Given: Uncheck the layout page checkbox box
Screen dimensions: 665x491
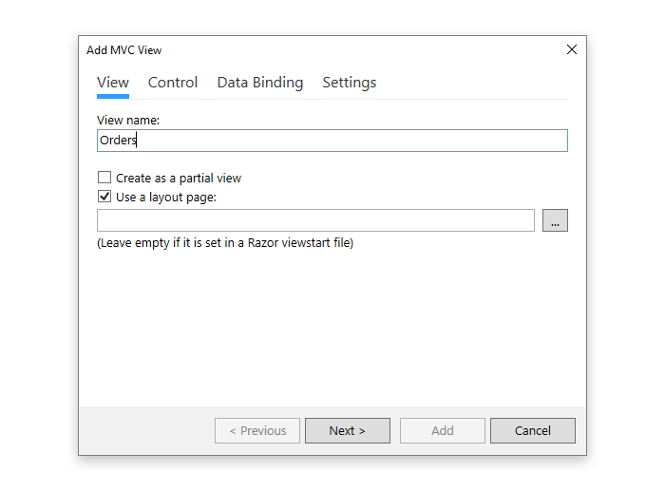Looking at the screenshot, I should tap(104, 198).
